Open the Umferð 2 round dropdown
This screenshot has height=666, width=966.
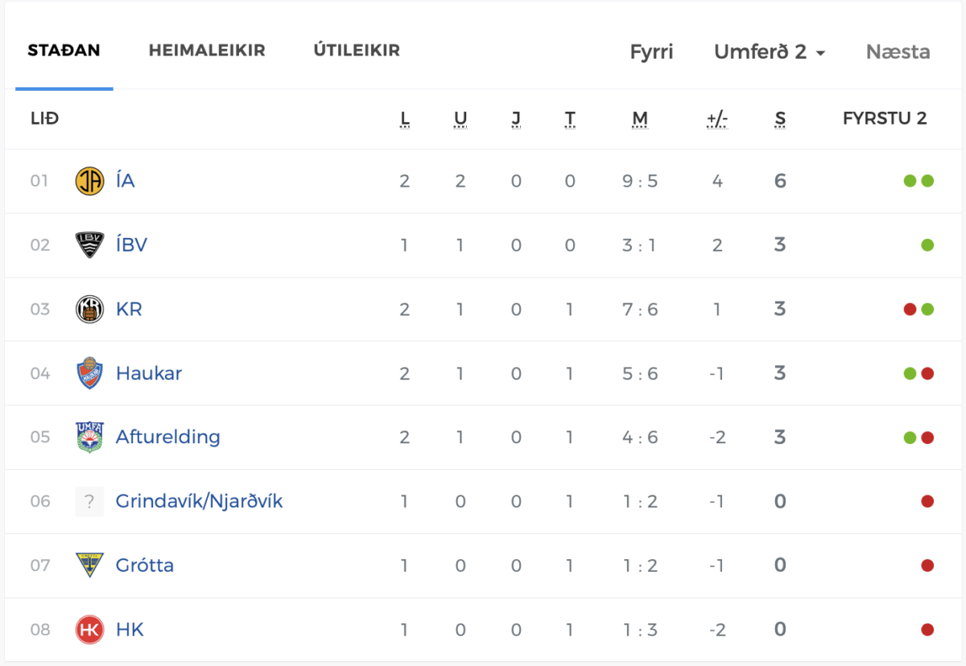770,52
